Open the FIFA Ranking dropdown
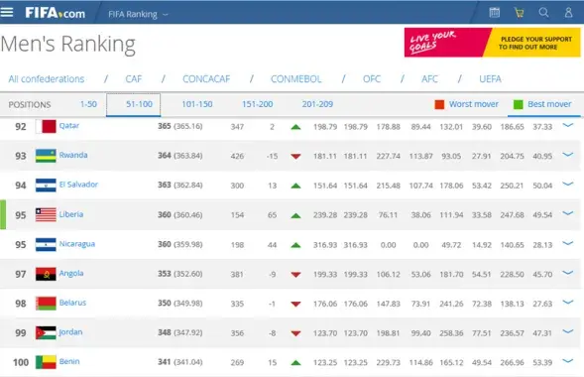Viewport: 584px width, 377px height. [x=138, y=14]
